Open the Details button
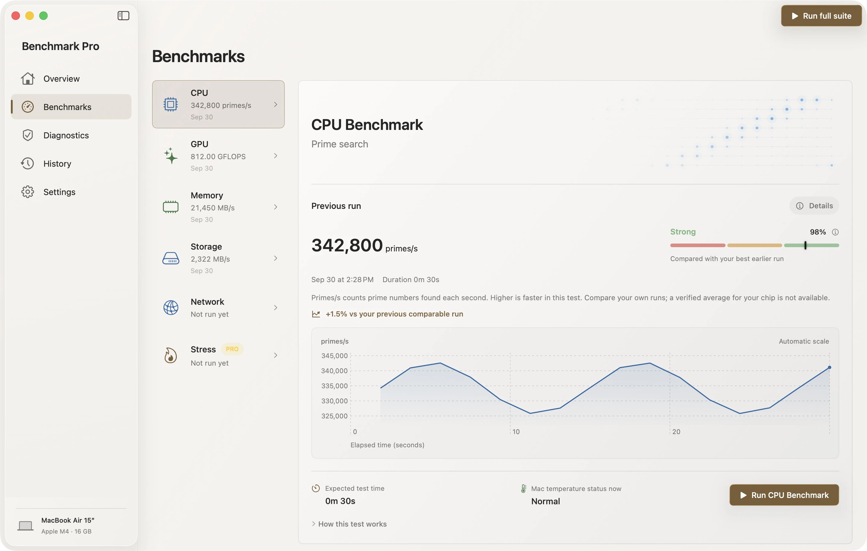Image resolution: width=867 pixels, height=551 pixels. (814, 206)
